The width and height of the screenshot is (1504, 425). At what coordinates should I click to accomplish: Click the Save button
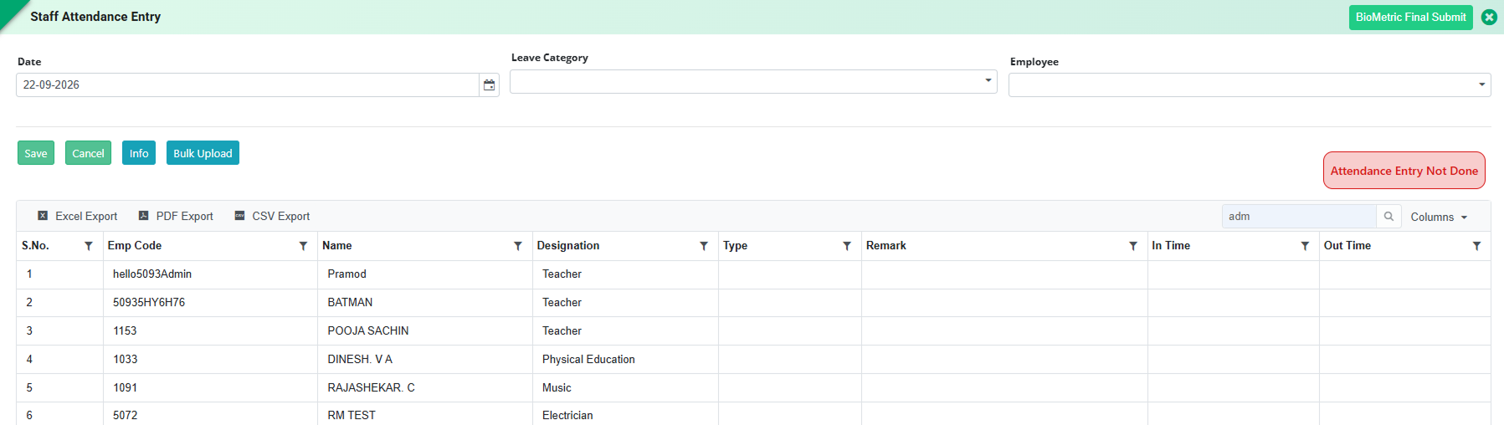pos(36,153)
